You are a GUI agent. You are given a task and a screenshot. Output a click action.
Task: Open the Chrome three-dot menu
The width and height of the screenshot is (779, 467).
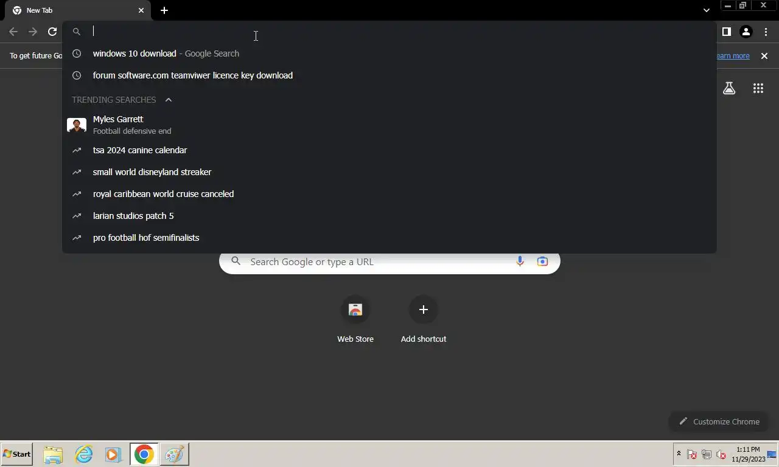click(766, 32)
